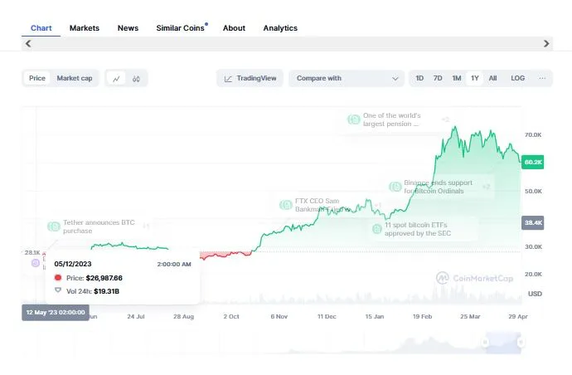This screenshot has width=572, height=375.
Task: Open the more options ellipsis menu
Action: (542, 78)
